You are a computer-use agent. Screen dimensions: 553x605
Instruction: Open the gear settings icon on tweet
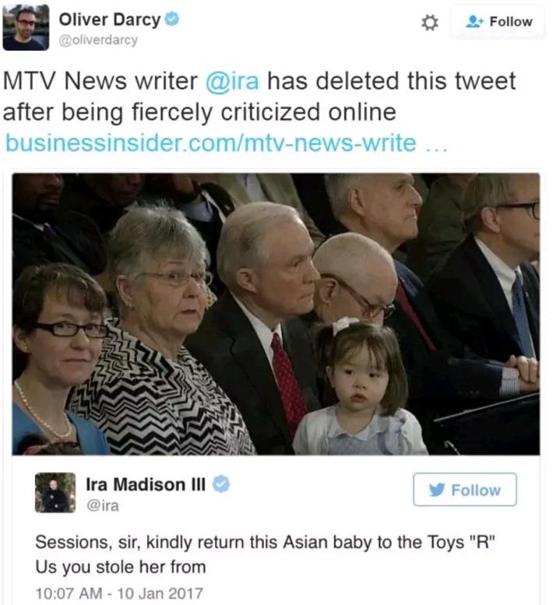[429, 23]
